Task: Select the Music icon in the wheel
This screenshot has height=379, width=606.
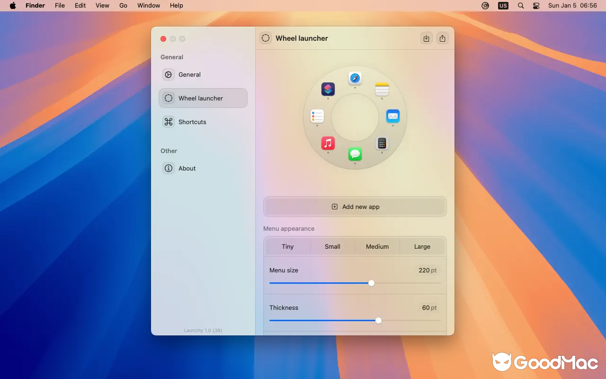Action: 328,143
